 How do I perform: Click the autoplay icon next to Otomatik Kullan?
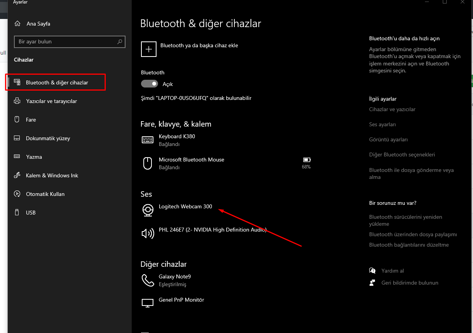pyautogui.click(x=17, y=194)
